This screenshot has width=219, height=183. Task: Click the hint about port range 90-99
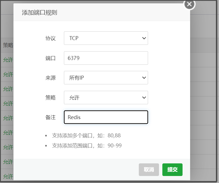(87, 146)
